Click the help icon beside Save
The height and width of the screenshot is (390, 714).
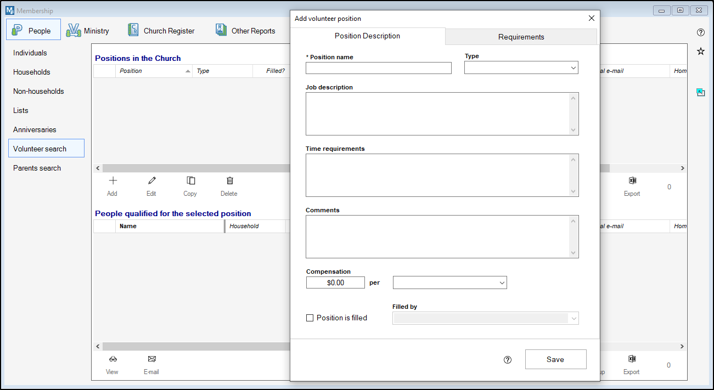tap(508, 360)
